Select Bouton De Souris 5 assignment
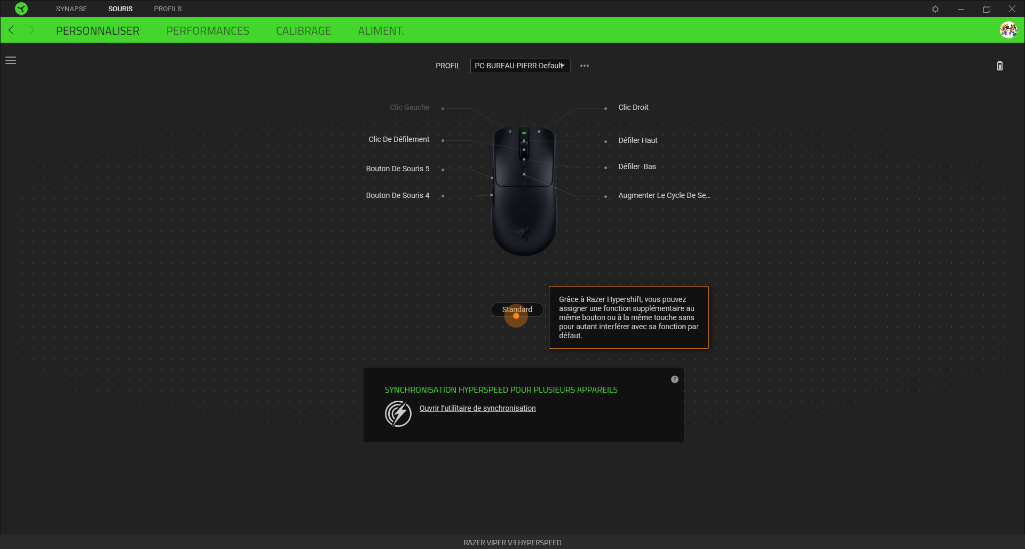The image size is (1025, 549). [x=398, y=169]
